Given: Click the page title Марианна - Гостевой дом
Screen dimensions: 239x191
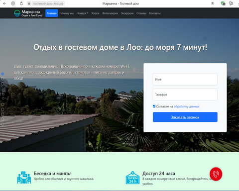Looking at the screenshot, I should 120,3.
